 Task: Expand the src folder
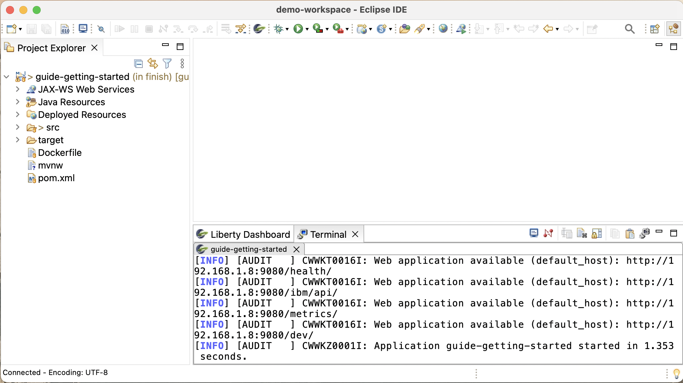click(x=18, y=127)
